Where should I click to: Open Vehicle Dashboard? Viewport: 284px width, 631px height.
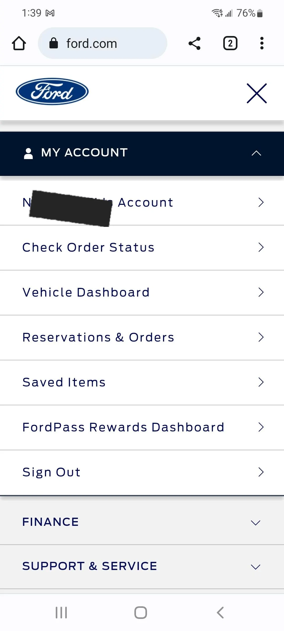tap(142, 293)
